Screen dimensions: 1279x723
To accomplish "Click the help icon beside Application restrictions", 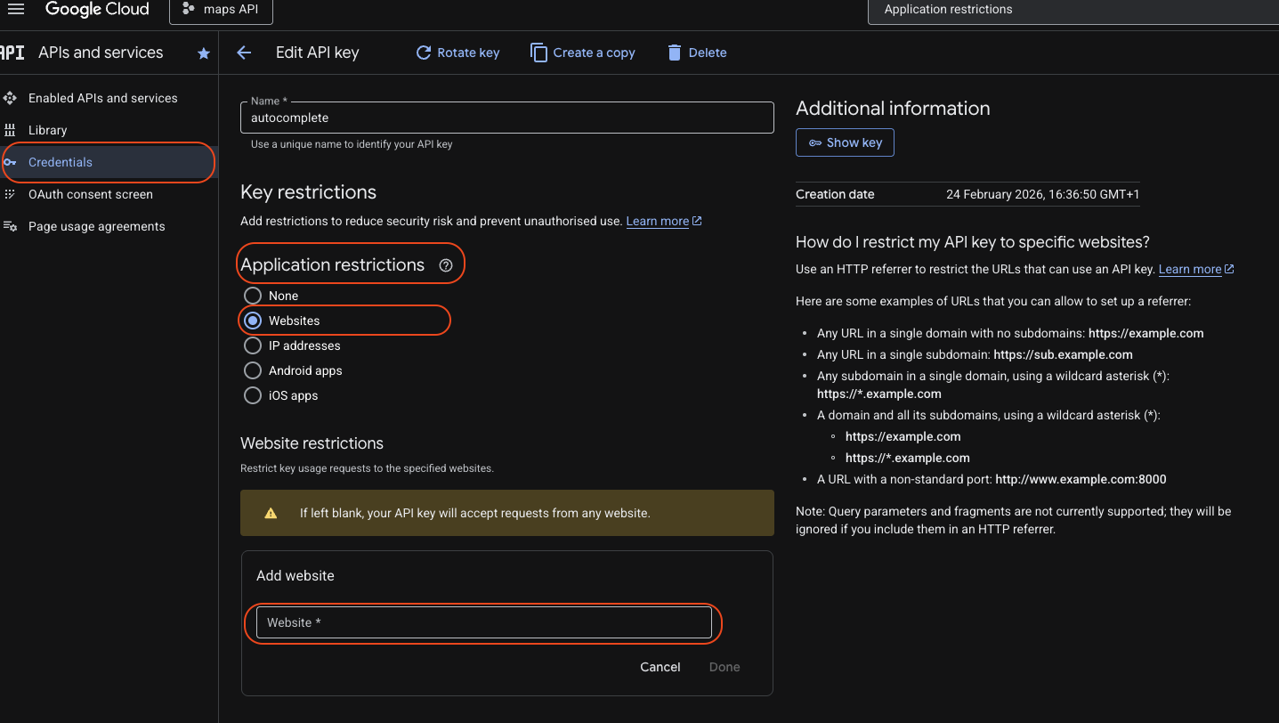I will pyautogui.click(x=446, y=265).
